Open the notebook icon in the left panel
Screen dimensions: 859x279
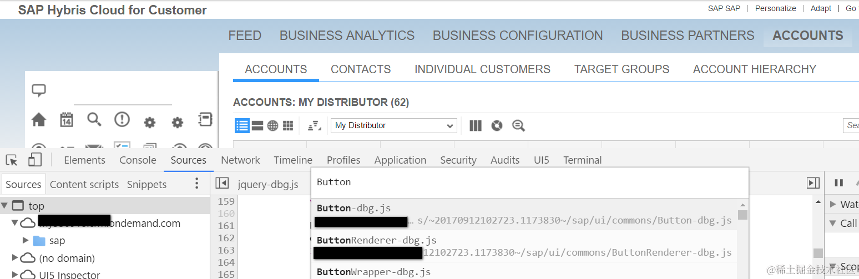205,119
